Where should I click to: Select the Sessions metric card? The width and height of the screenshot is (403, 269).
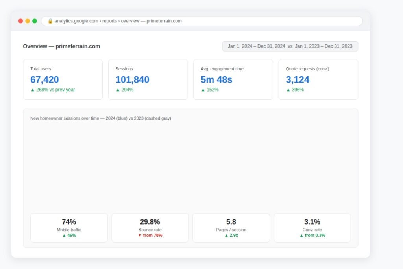tap(148, 79)
